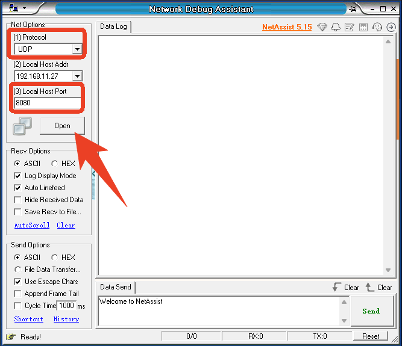Image resolution: width=402 pixels, height=346 pixels.
Task: Open the Shortcut link
Action: click(x=29, y=319)
